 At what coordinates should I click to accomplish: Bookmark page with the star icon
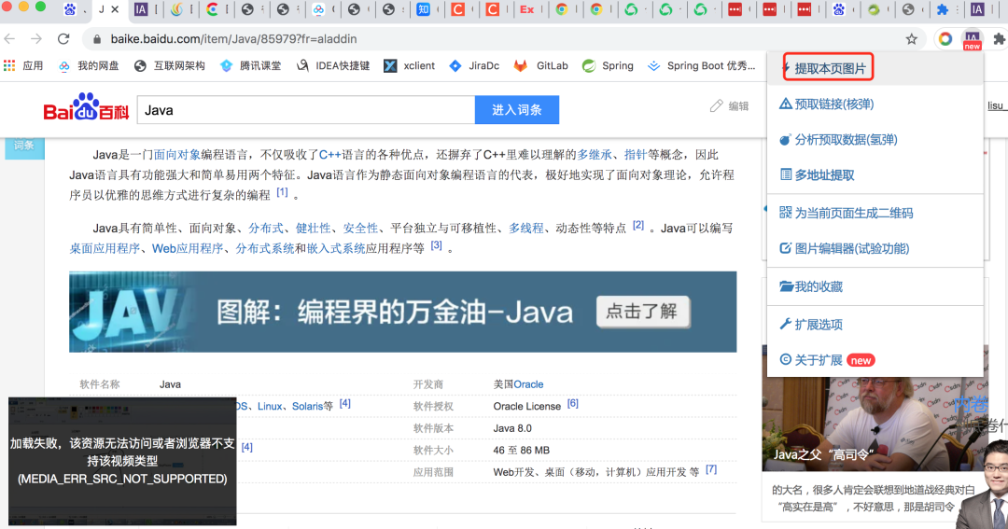(912, 39)
